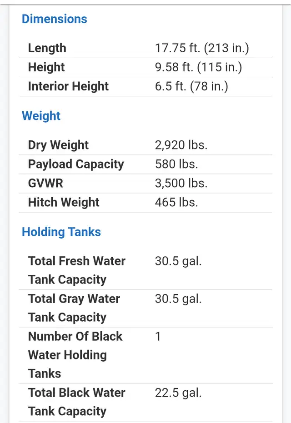Viewport: 291px width, 423px height.
Task: Click the 2,920 lbs. dry weight value
Action: click(181, 145)
